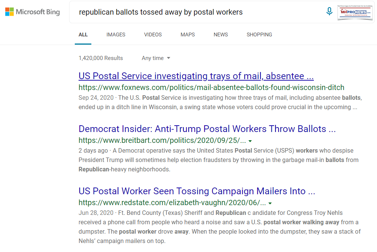Click the 1,420,000 Results count text
The image size is (377, 252).
[x=101, y=58]
